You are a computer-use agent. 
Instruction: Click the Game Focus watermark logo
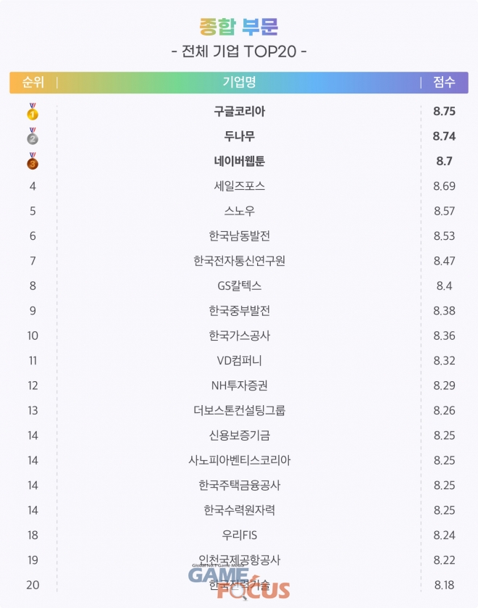point(239,580)
